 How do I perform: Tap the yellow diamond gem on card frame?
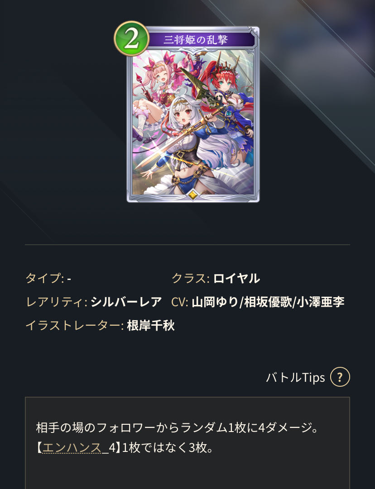click(193, 195)
